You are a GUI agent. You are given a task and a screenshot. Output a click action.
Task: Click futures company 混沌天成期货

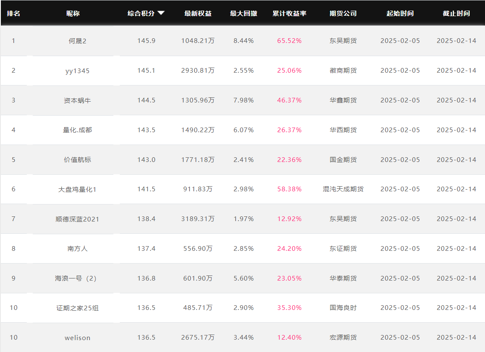click(343, 189)
